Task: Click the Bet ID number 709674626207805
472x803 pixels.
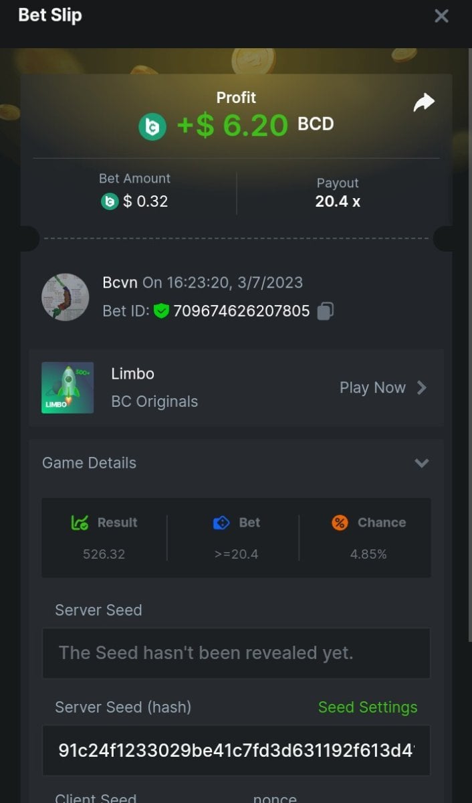Action: [x=241, y=310]
